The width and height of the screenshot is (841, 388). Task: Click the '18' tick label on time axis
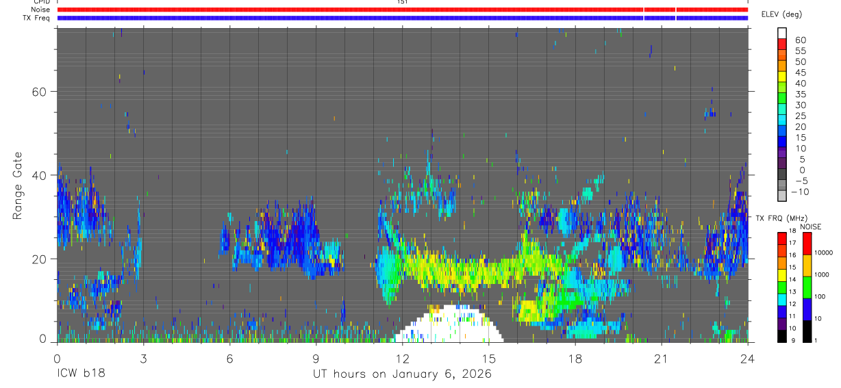coord(575,358)
